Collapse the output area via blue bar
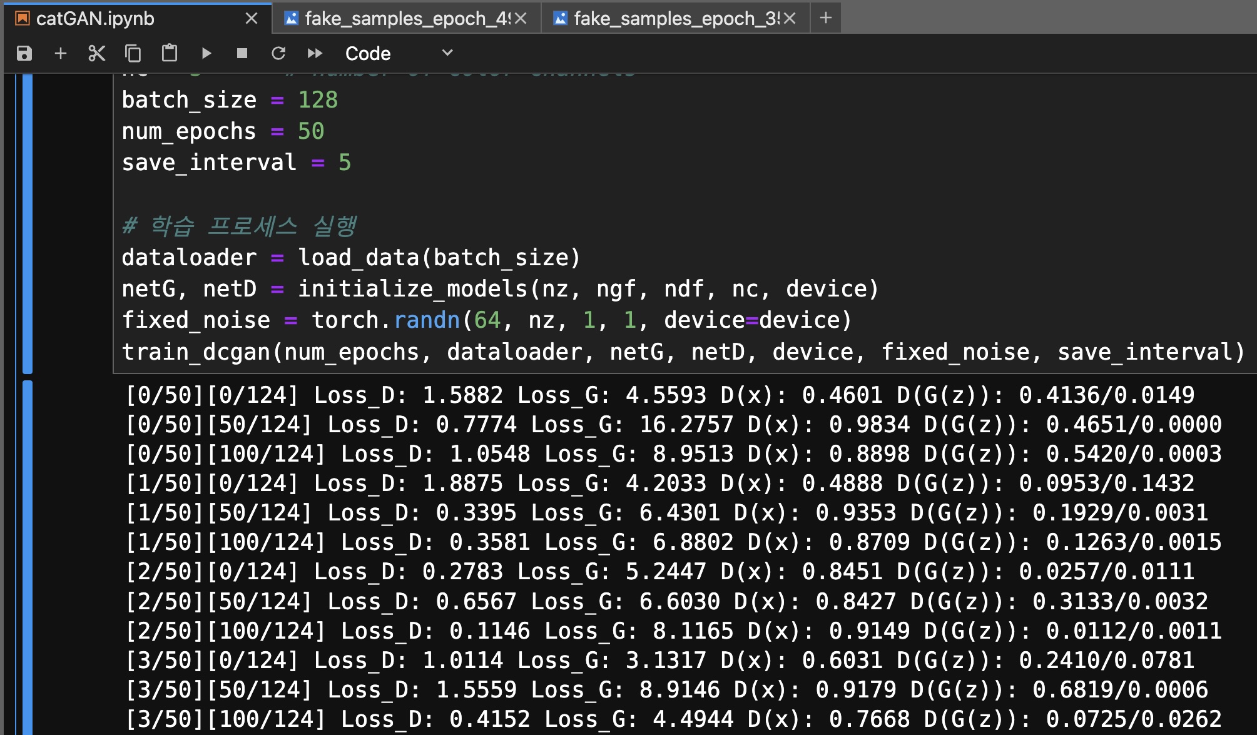 27,557
